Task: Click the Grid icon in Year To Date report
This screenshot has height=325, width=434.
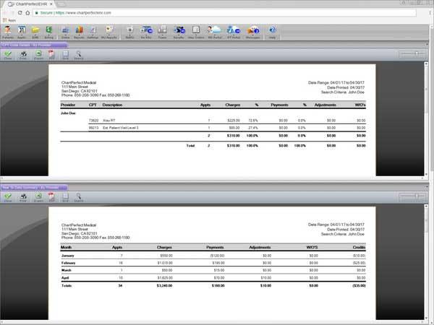Action: pos(65,197)
